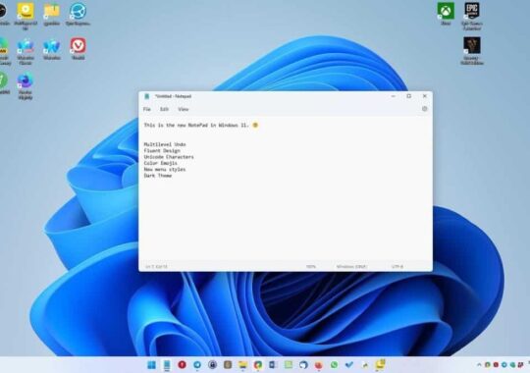Open Notepad settings via the gear icon
Screen dimensions: 530x373
pos(425,109)
